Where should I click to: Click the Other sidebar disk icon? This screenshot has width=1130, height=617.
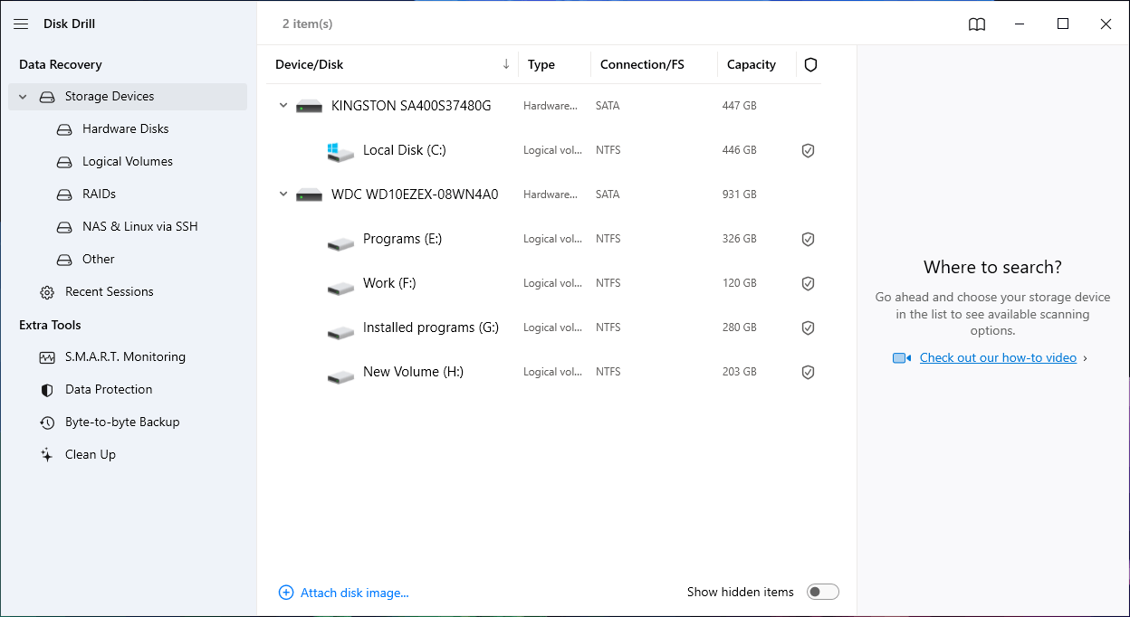(x=64, y=260)
